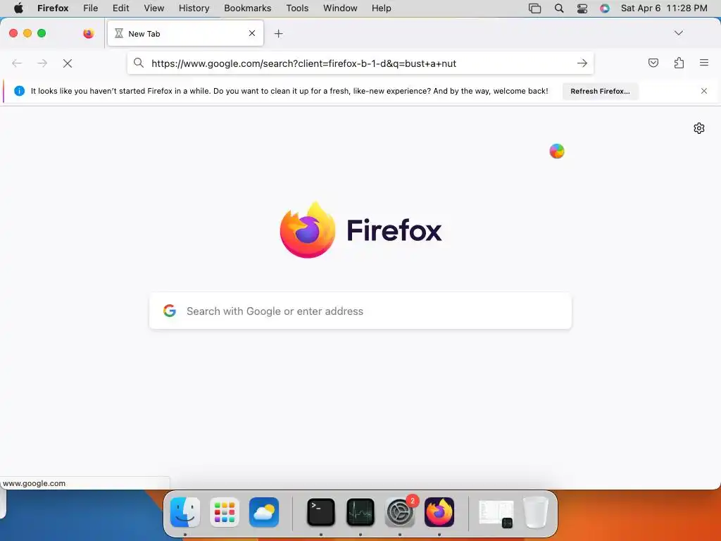Expand the list all tabs chevron
The width and height of the screenshot is (721, 541).
point(679,33)
